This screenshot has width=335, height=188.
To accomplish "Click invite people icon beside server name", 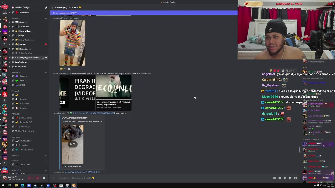I will (x=46, y=7).
